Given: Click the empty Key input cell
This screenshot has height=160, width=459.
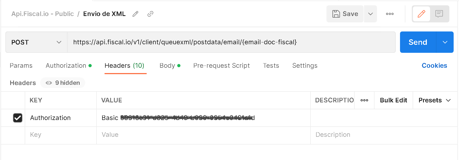Looking at the screenshot, I should point(61,135).
